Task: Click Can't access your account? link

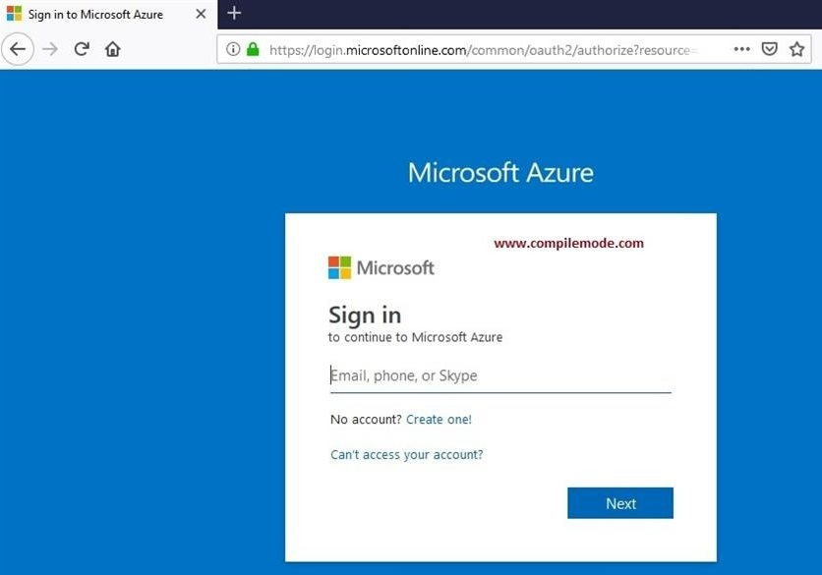Action: (x=406, y=454)
